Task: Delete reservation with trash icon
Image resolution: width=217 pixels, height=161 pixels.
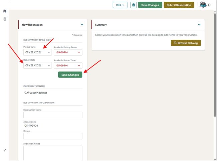Action: pyautogui.click(x=133, y=5)
